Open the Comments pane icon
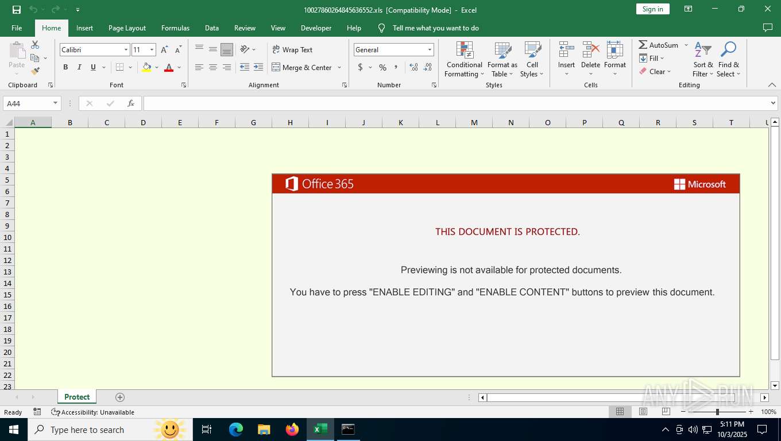The image size is (781, 441). click(x=767, y=28)
